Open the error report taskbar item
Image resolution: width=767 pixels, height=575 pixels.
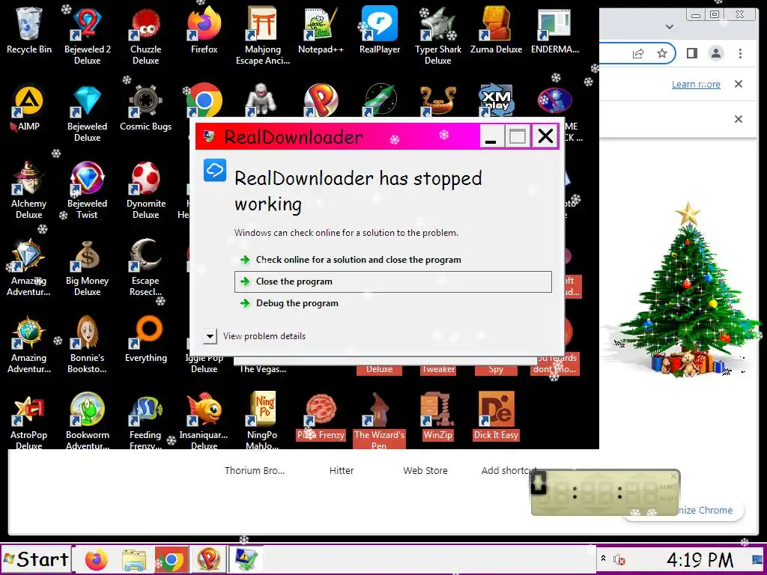pos(246,559)
